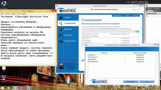Open the Формат menu in Notepad
The height and width of the screenshot is (90, 161).
coord(13,14)
